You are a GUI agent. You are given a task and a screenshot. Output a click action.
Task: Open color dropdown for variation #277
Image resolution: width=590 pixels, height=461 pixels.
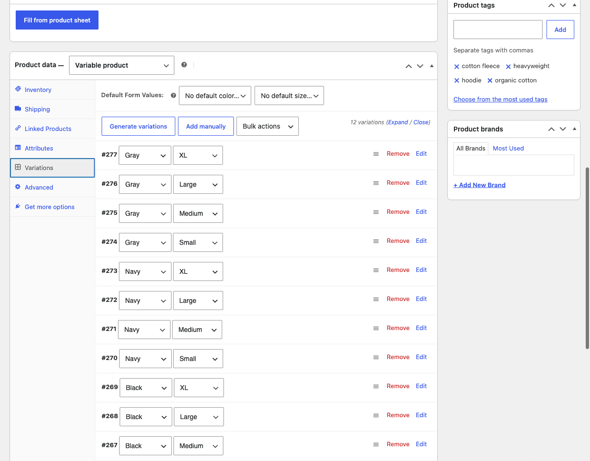tap(145, 155)
